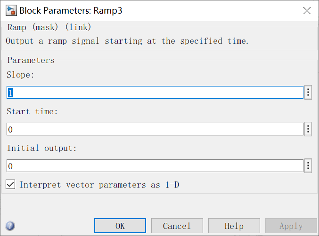Focus the Start time input field
The width and height of the screenshot is (319, 236).
point(155,129)
